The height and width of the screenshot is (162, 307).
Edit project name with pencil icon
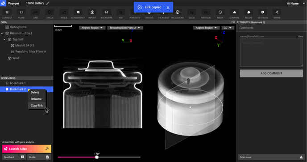pyautogui.click(x=48, y=3)
